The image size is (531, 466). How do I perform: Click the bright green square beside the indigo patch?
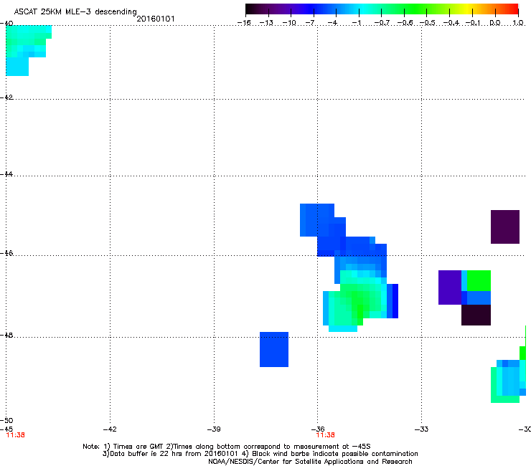click(479, 280)
